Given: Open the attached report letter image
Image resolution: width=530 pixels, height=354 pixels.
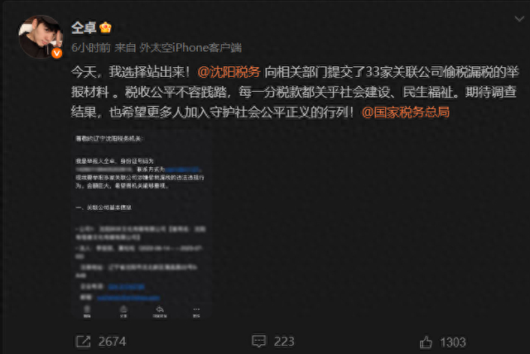Looking at the screenshot, I should (x=141, y=224).
